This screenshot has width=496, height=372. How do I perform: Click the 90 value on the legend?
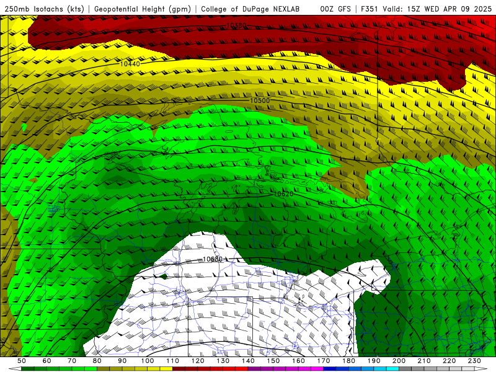pos(122,361)
